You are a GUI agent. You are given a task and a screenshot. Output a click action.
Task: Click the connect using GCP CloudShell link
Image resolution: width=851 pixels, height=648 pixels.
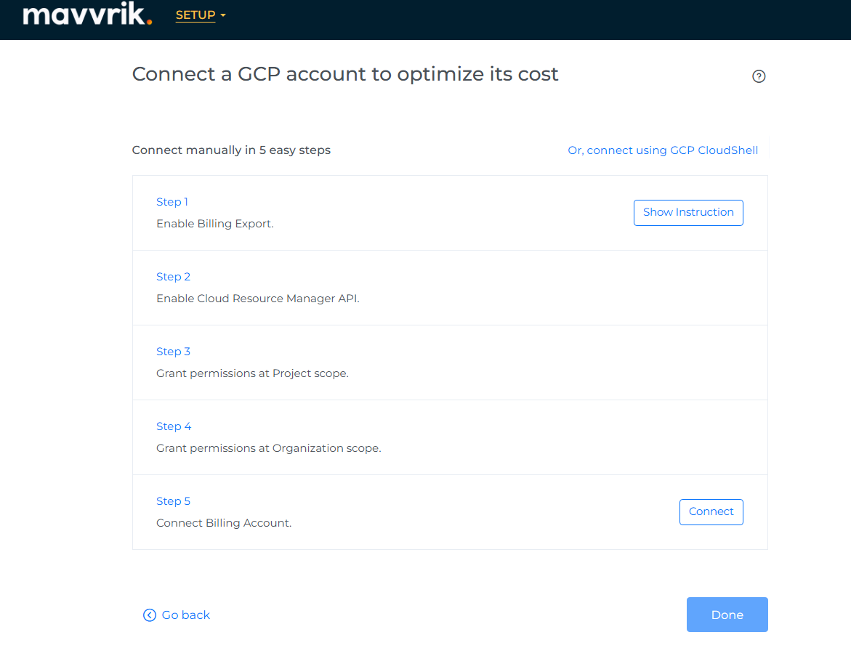tap(663, 150)
